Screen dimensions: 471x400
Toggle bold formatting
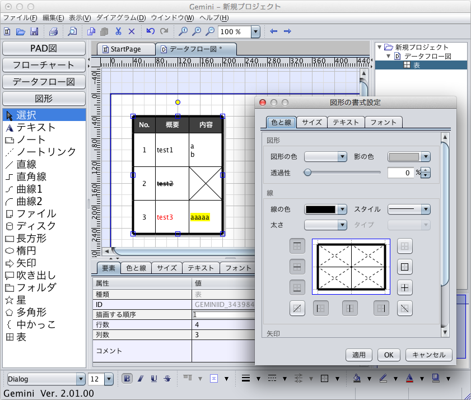click(x=127, y=378)
